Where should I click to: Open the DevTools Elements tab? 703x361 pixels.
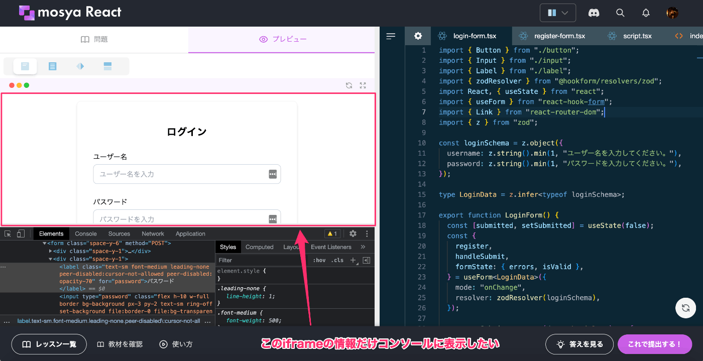[x=51, y=233]
